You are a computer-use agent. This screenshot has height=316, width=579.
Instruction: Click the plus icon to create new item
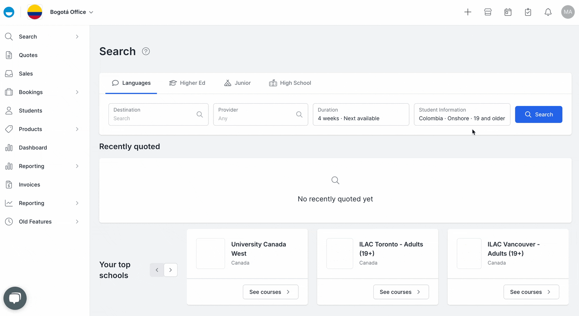tap(468, 12)
